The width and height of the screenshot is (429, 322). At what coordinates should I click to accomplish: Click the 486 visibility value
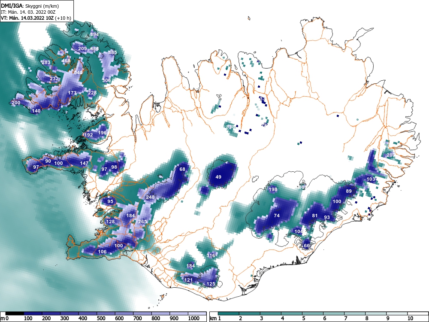[94, 49]
